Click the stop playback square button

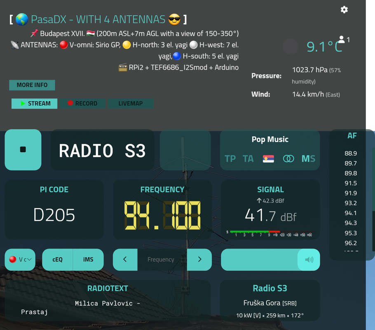point(23,150)
